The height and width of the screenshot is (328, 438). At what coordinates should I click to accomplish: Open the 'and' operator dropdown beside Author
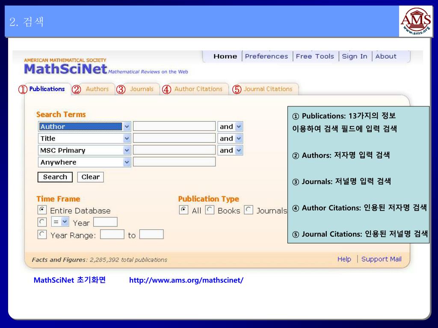click(239, 126)
